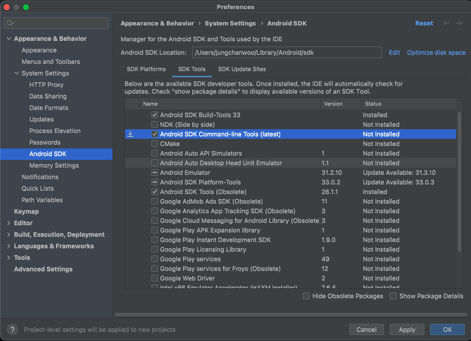This screenshot has height=341, width=471.
Task: Check Google Play APK Expansion library
Action: coord(155,230)
